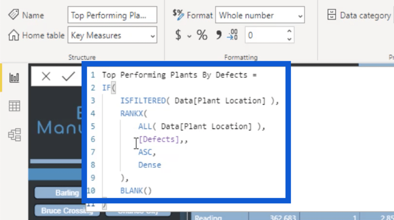Click the Name tag icon
This screenshot has width=394, height=220.
(13, 15)
